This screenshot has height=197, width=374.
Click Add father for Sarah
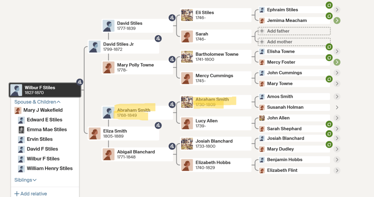(294, 31)
